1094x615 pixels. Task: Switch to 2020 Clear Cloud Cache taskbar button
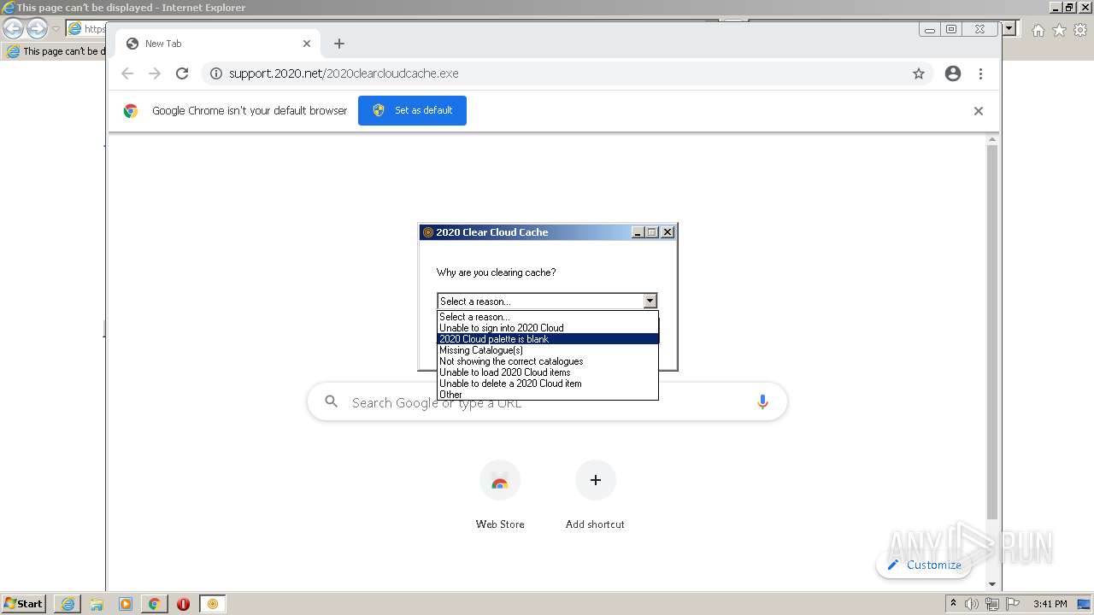pos(213,604)
